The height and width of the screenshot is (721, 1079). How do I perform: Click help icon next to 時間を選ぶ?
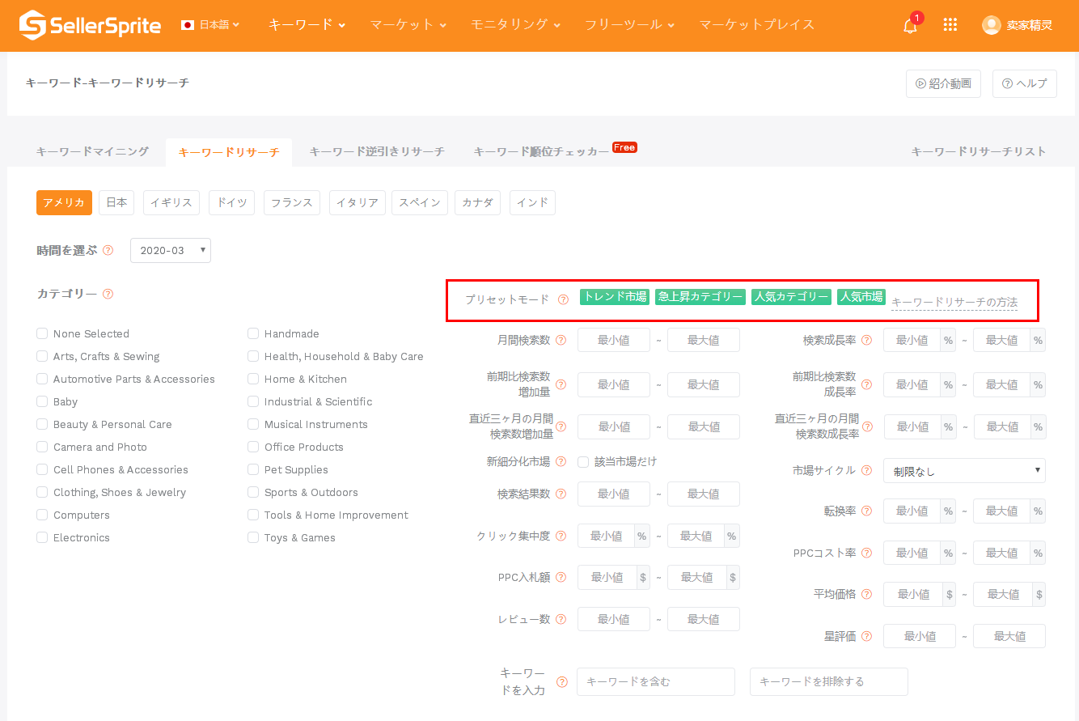pyautogui.click(x=108, y=251)
